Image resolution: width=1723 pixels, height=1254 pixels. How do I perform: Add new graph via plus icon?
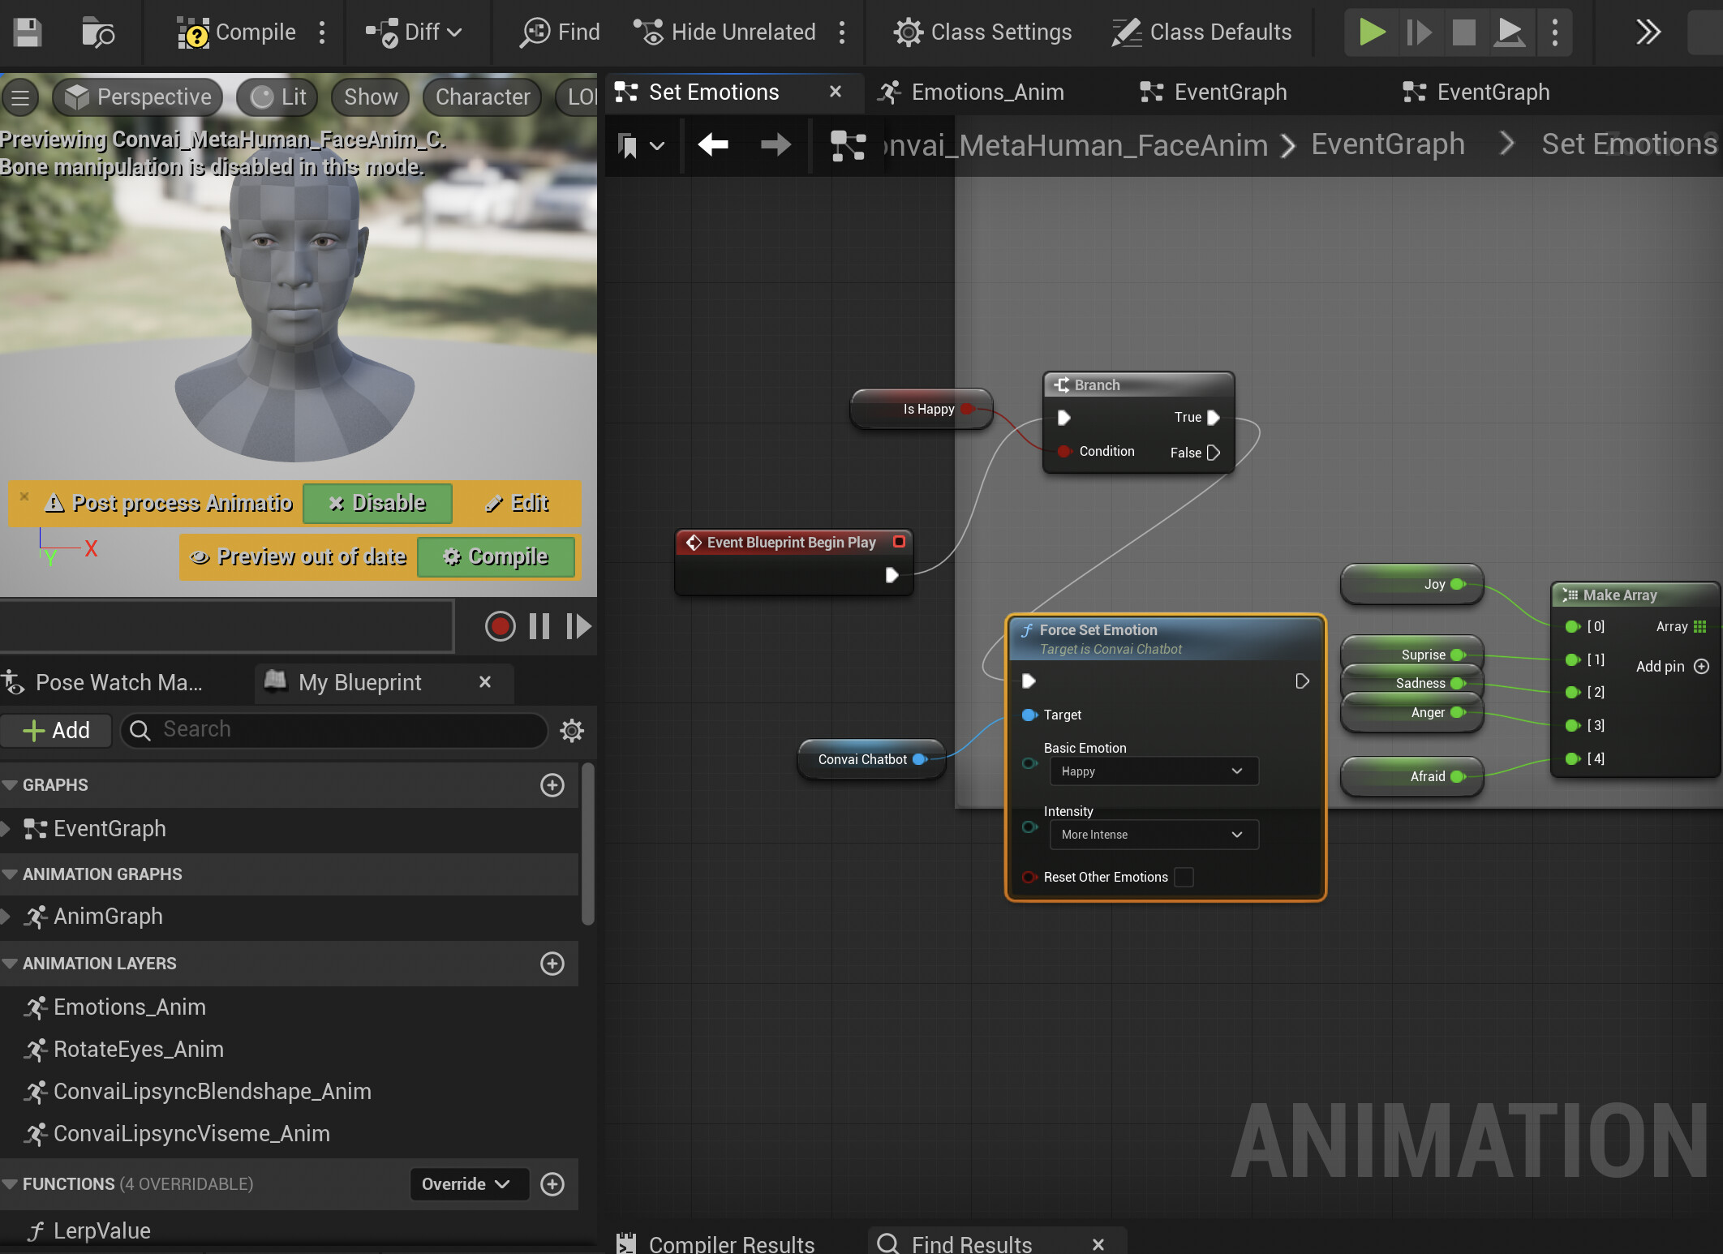point(552,785)
